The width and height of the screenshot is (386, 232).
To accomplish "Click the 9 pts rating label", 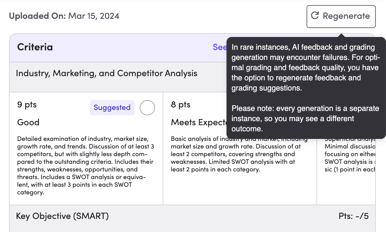I will pyautogui.click(x=27, y=105).
